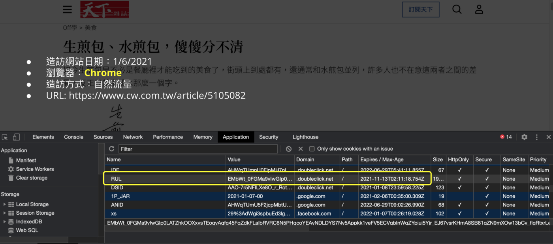Close the DevTools panel
The width and height of the screenshot is (553, 244).
tap(548, 137)
